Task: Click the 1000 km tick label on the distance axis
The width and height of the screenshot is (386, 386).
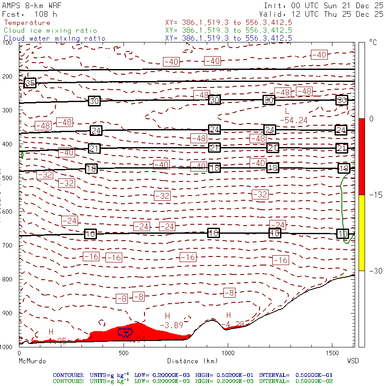Action: pos(228,353)
